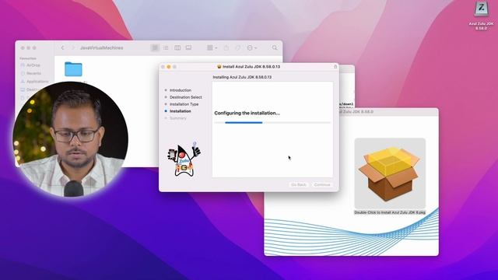The image size is (498, 280).
Task: Select Recents in the Finder sidebar
Action: (x=31, y=73)
